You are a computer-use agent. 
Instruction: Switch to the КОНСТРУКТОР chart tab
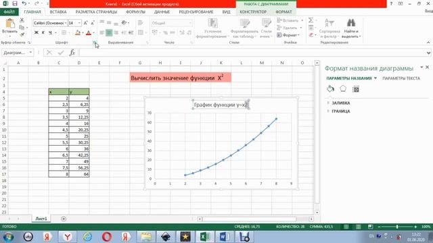point(253,12)
